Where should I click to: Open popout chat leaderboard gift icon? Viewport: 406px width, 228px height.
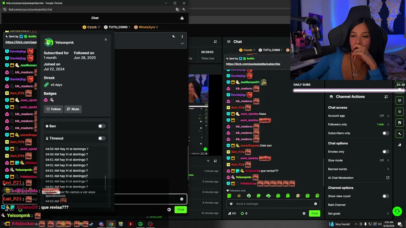(182, 18)
